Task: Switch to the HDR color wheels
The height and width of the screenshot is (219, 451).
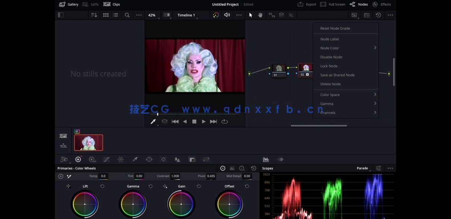Action: pos(92,159)
